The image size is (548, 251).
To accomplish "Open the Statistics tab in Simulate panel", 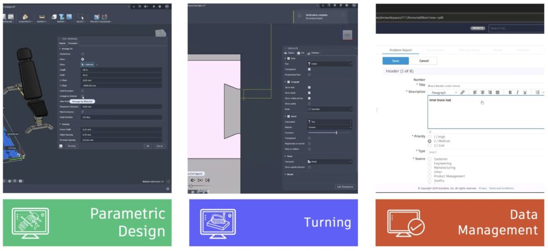I will 313,53.
